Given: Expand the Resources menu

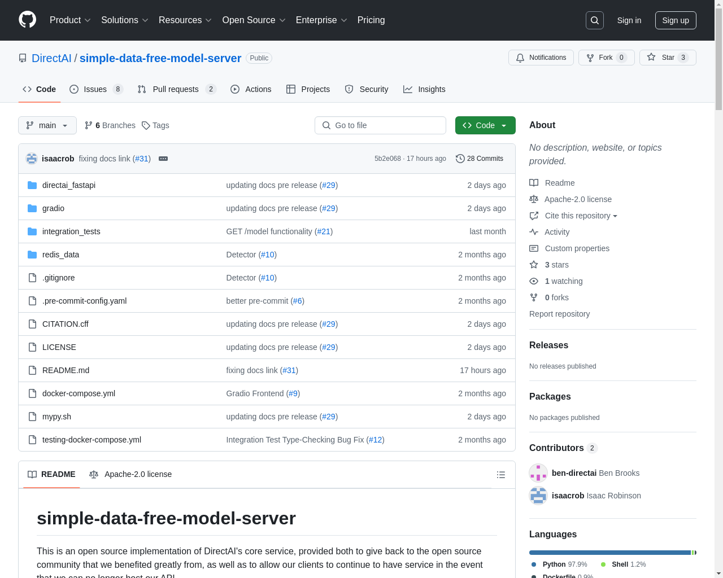Looking at the screenshot, I should [x=185, y=20].
